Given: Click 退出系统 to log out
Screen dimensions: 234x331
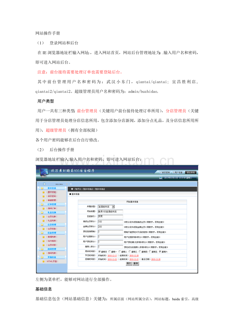Looking at the screenshot, I should (x=191, y=172).
